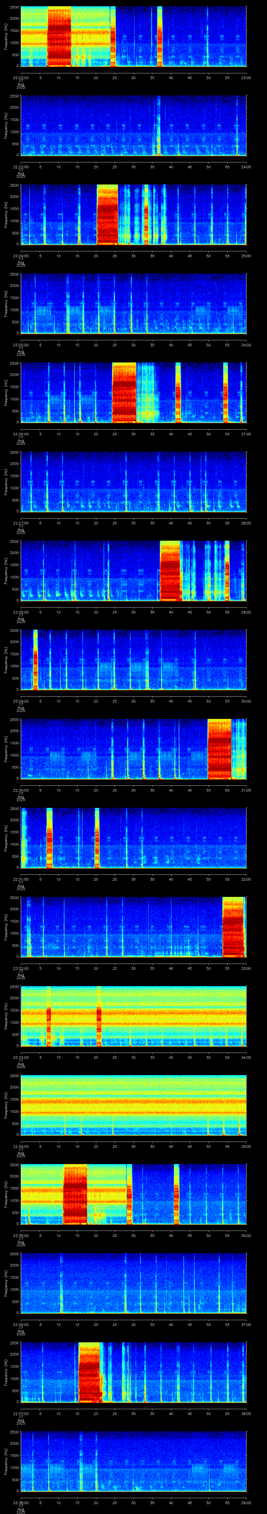Click the 27:00 end-of-axis label
Image resolution: width=267 pixels, height=1514 pixels.
tap(246, 434)
